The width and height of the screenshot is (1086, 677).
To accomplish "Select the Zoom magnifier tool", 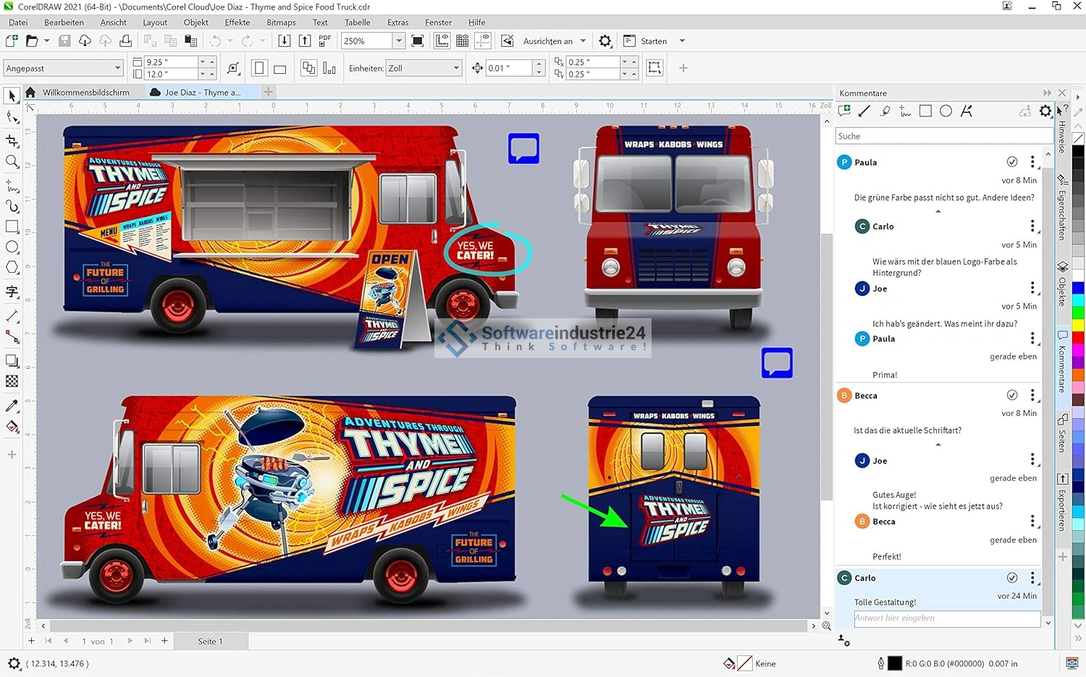I will (12, 161).
